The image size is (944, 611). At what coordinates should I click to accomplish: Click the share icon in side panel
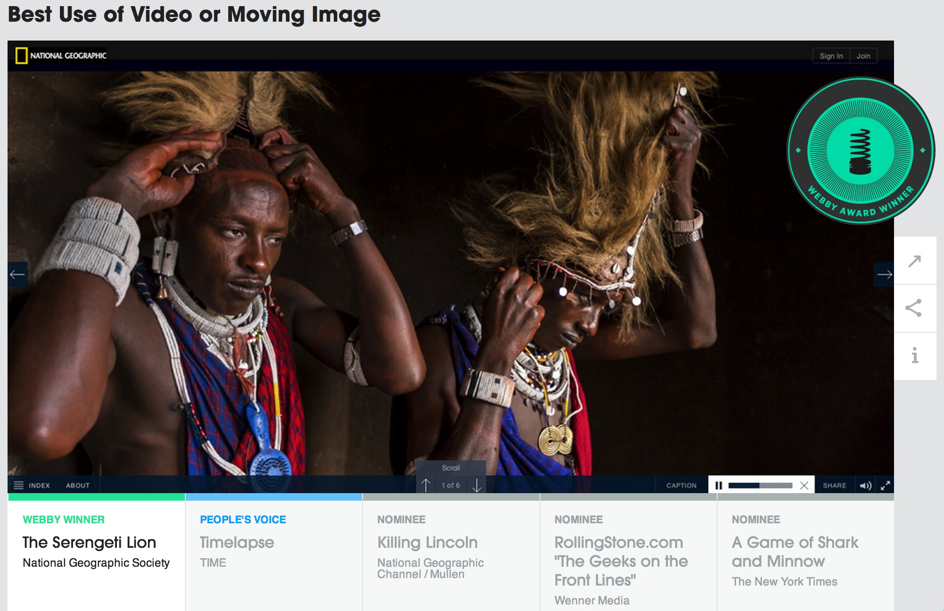(915, 308)
